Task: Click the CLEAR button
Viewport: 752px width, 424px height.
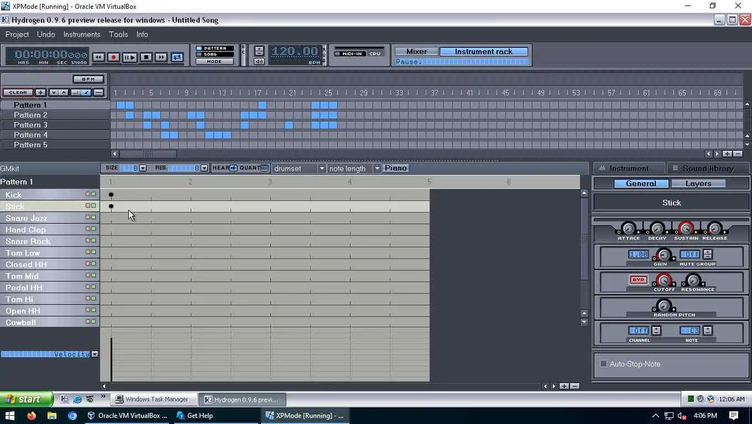Action: point(18,92)
